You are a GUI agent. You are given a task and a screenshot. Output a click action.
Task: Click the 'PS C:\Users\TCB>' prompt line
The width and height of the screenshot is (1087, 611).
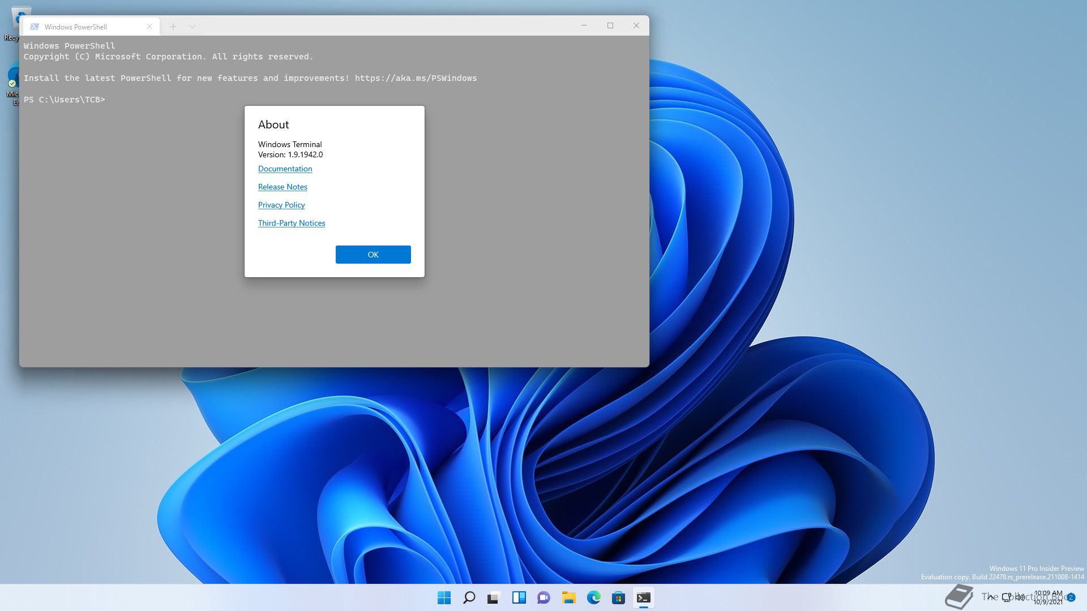[x=65, y=100]
